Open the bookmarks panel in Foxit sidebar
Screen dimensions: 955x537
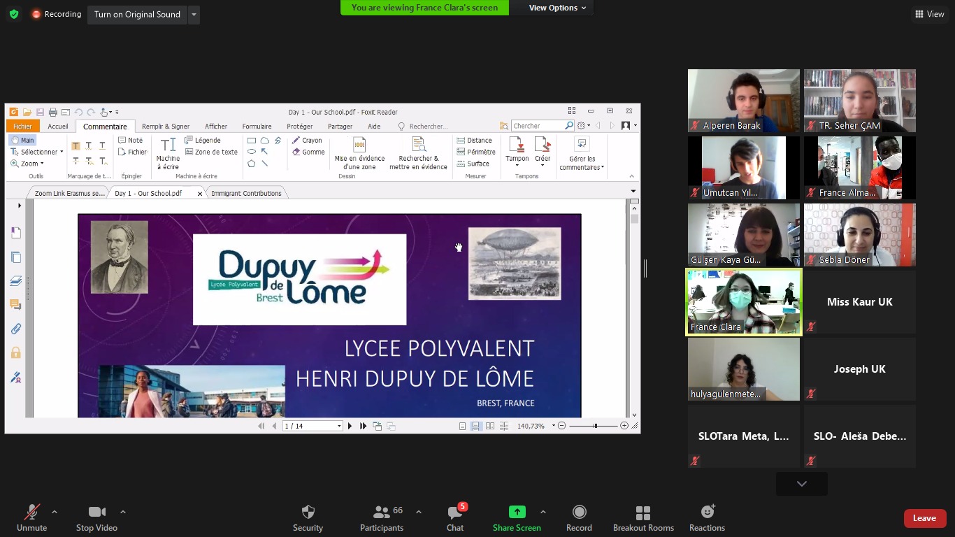pyautogui.click(x=15, y=233)
